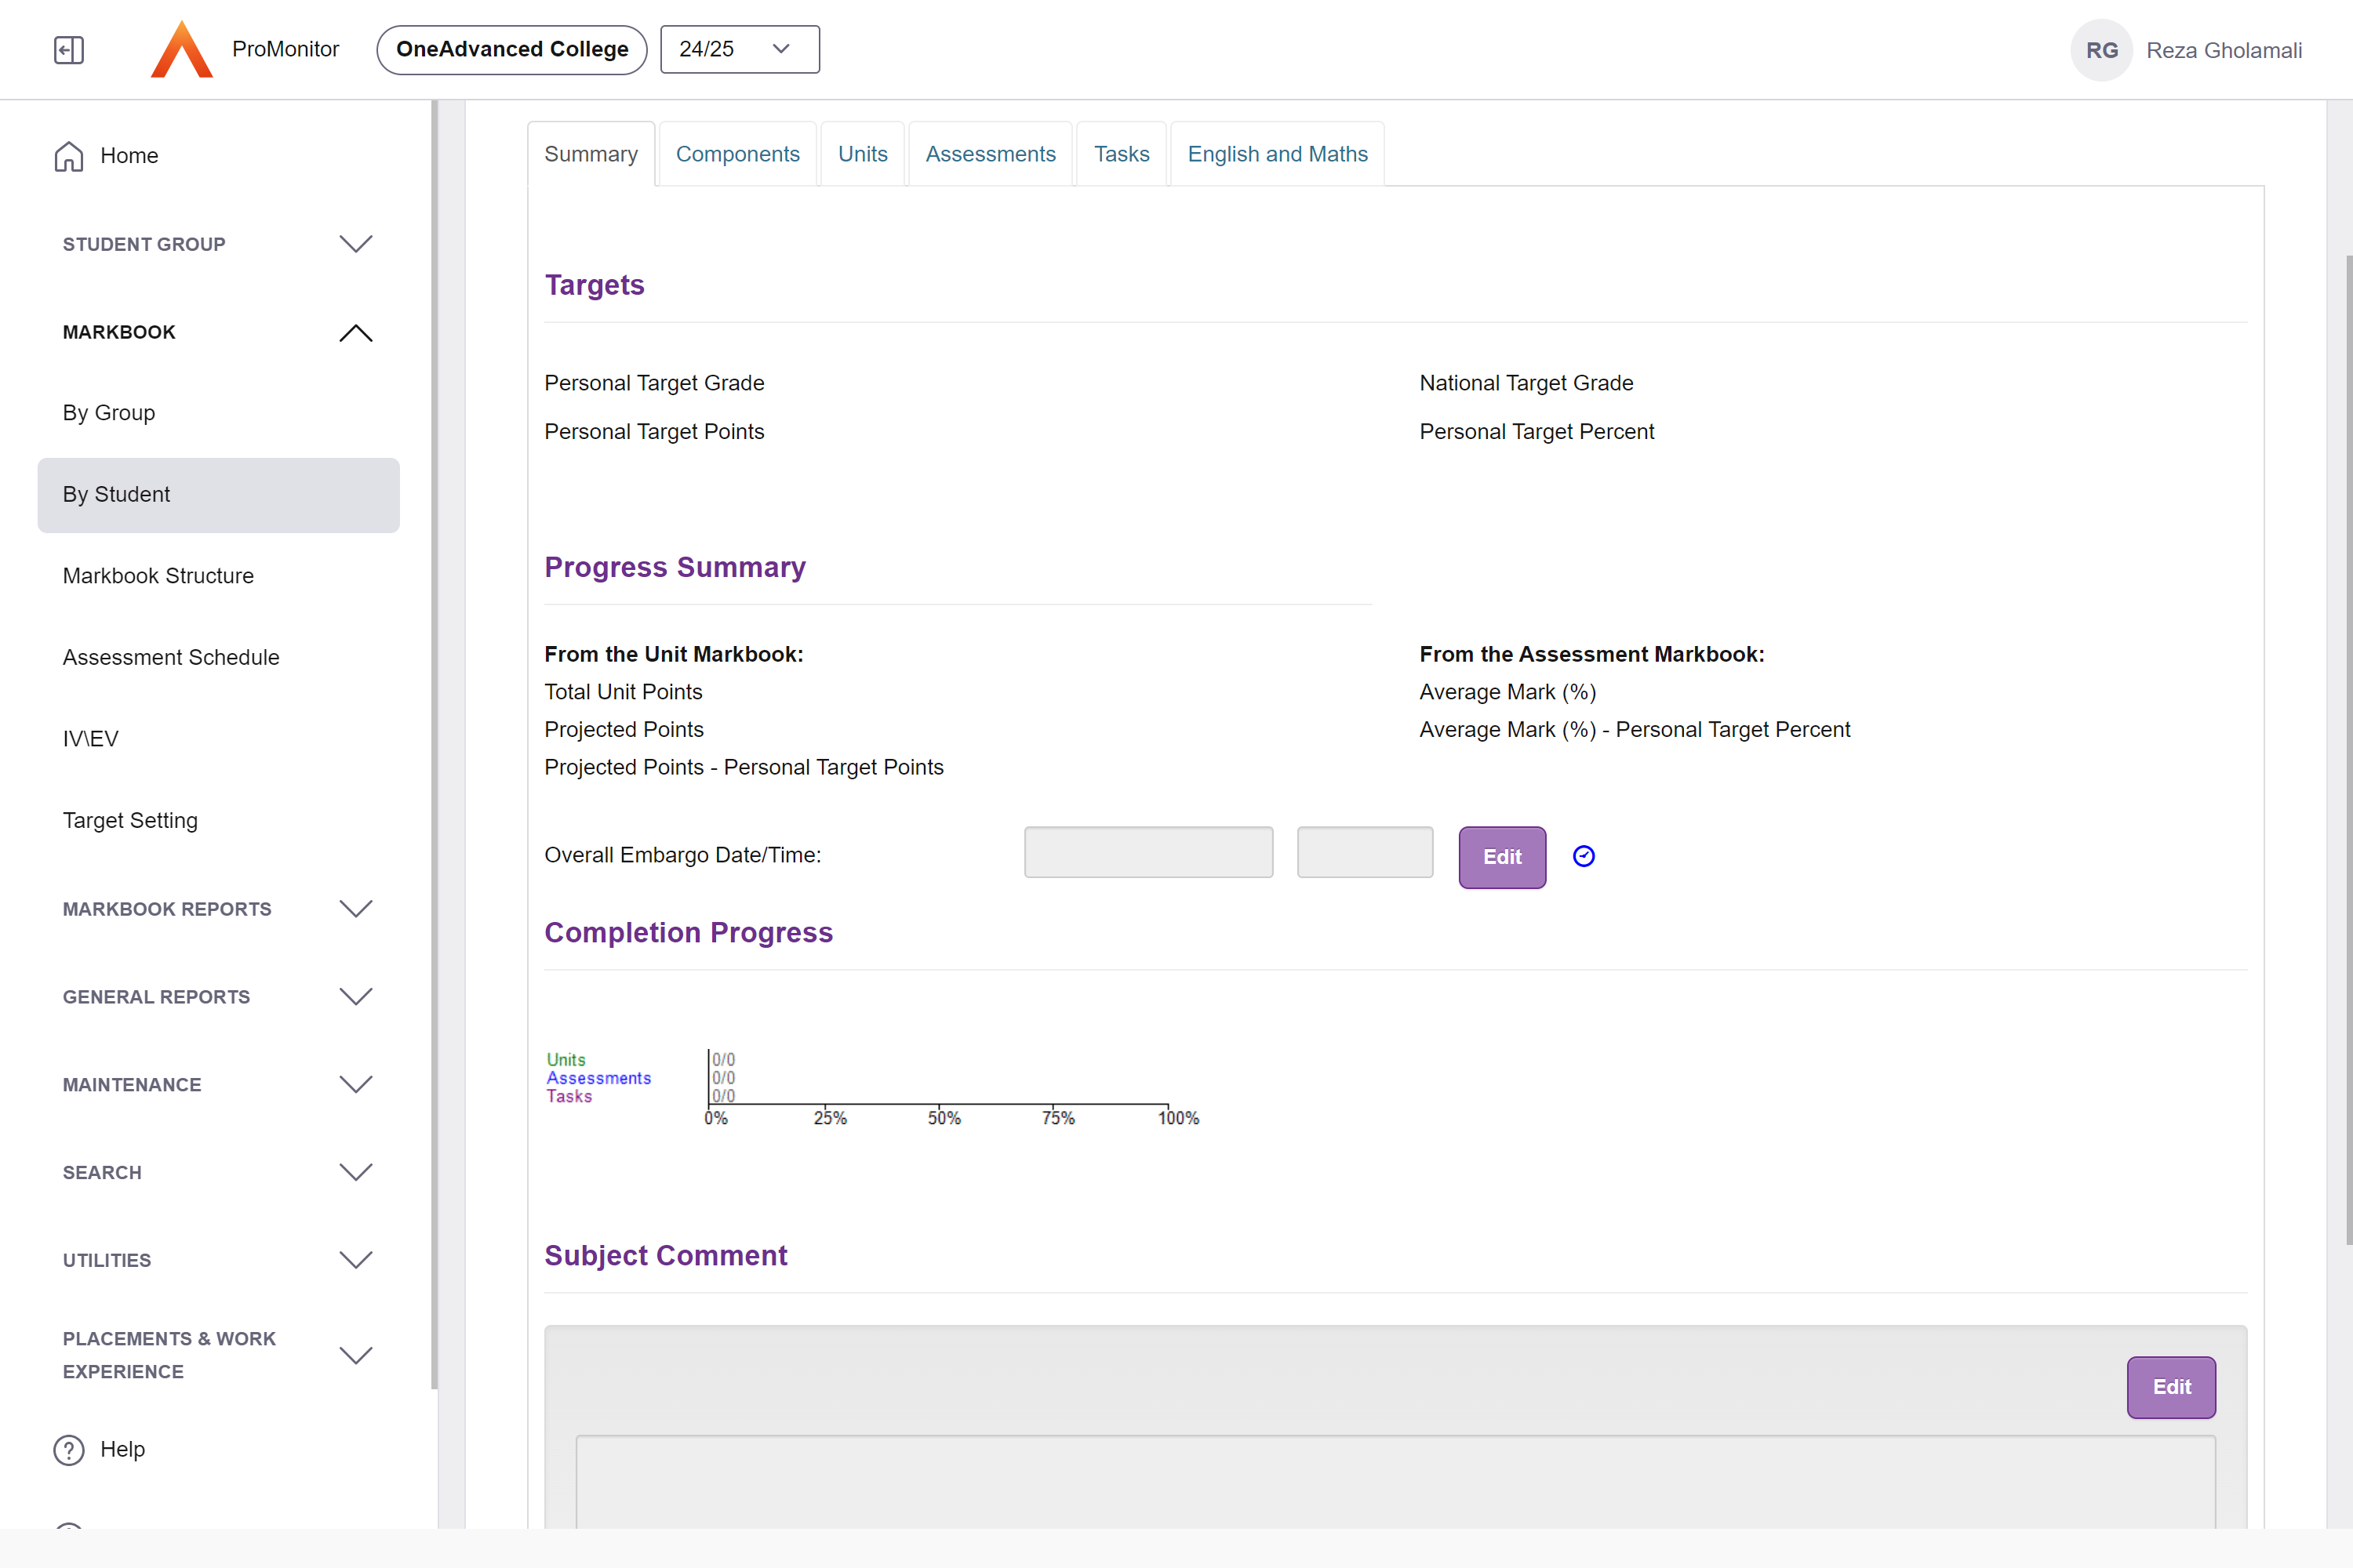Click the Help question mark icon

(68, 1450)
